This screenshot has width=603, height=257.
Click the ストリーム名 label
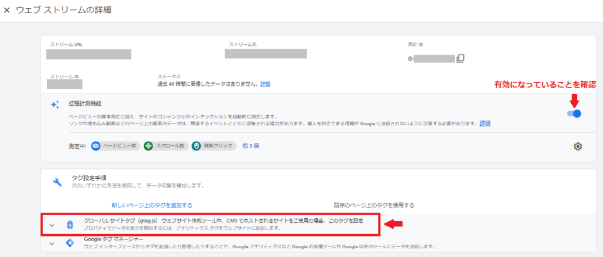pos(243,45)
